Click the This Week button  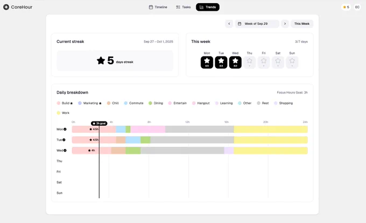[302, 24]
